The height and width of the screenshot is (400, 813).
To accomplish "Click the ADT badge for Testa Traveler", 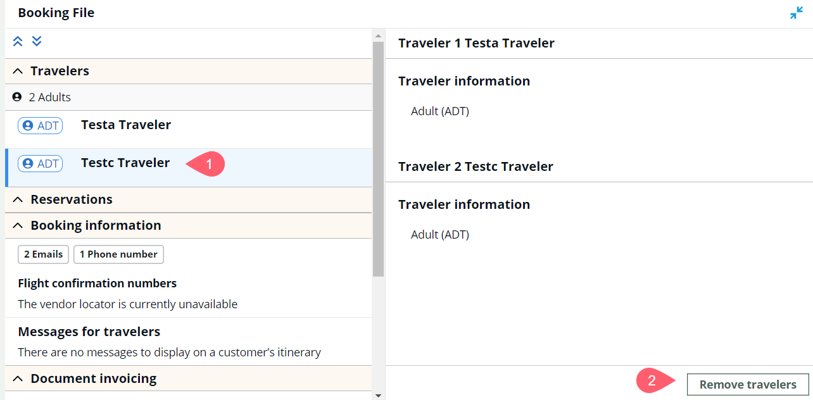I will (41, 126).
